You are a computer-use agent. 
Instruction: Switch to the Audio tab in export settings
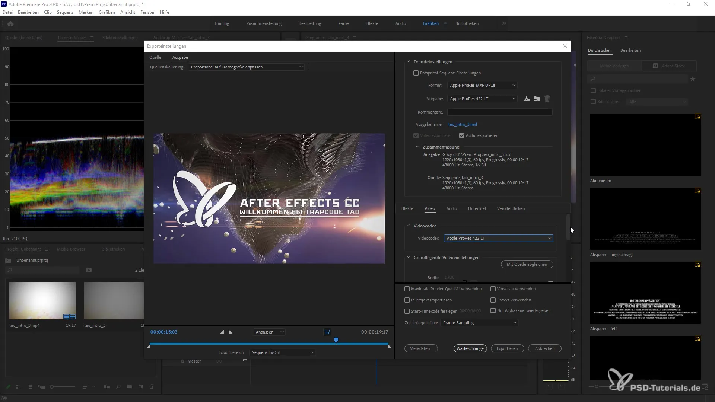[x=452, y=208]
